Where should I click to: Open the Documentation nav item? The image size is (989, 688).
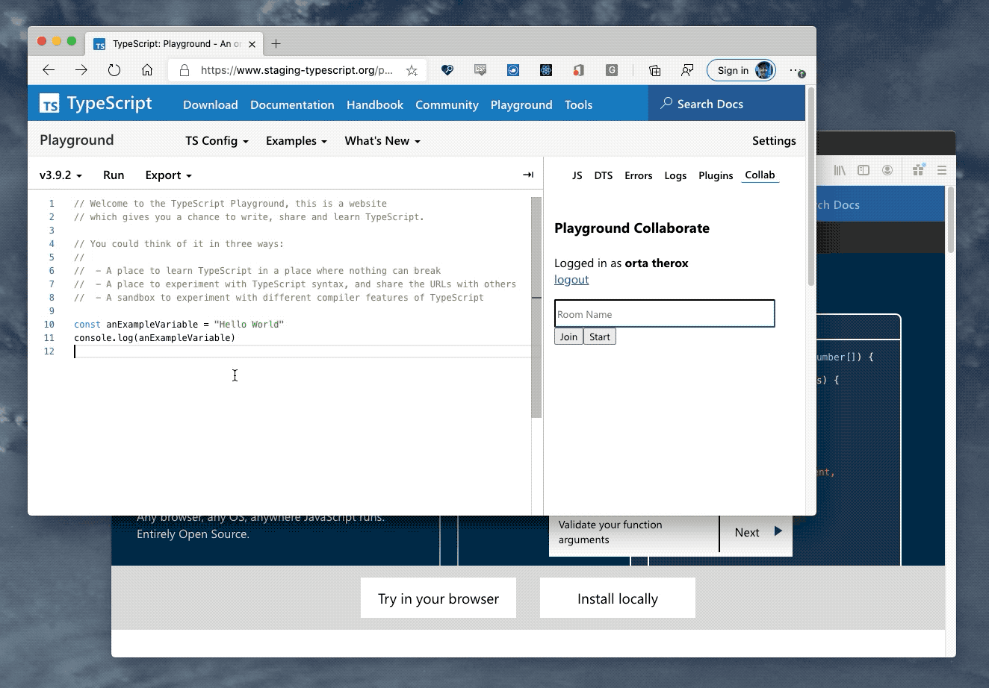pos(292,104)
